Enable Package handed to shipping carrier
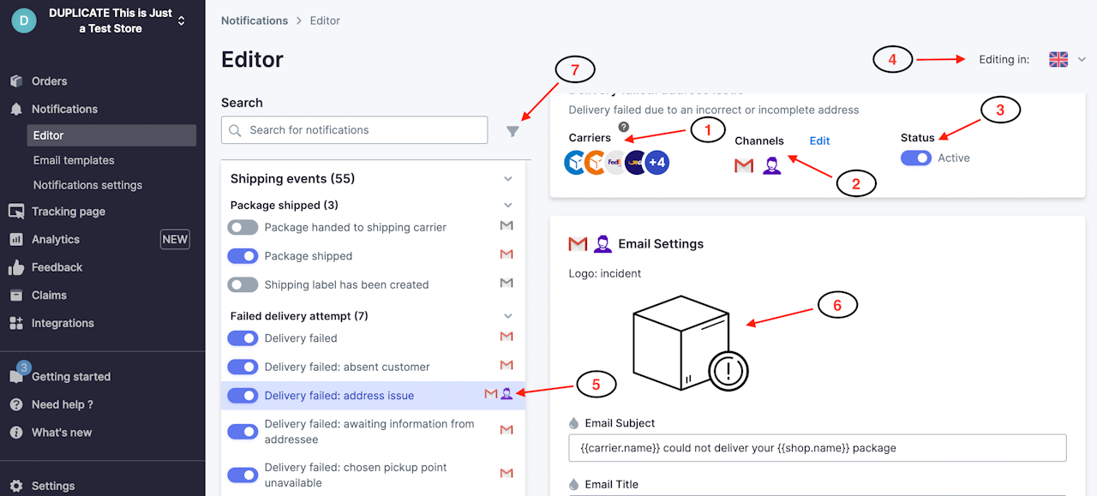1097x496 pixels. click(x=243, y=227)
